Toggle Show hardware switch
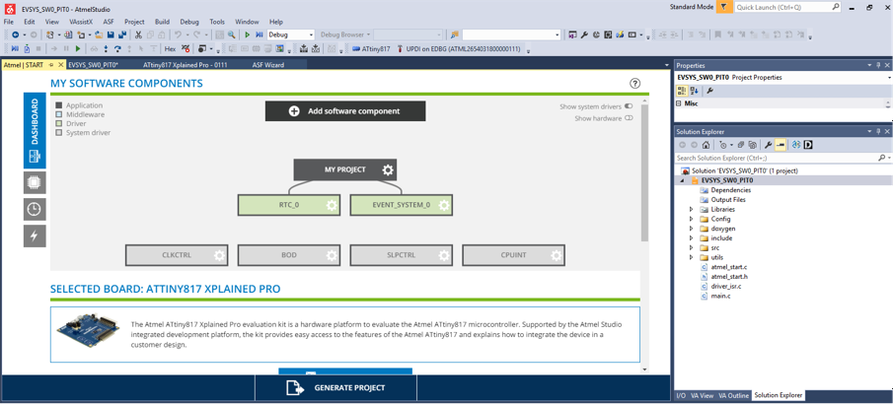 tap(629, 118)
